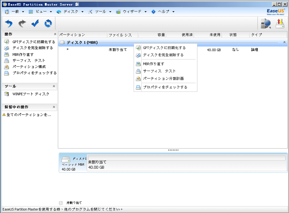The width and height of the screenshot is (289, 213).
Task: Choose プロパティをチェックする in the context menu
Action: 165,87
